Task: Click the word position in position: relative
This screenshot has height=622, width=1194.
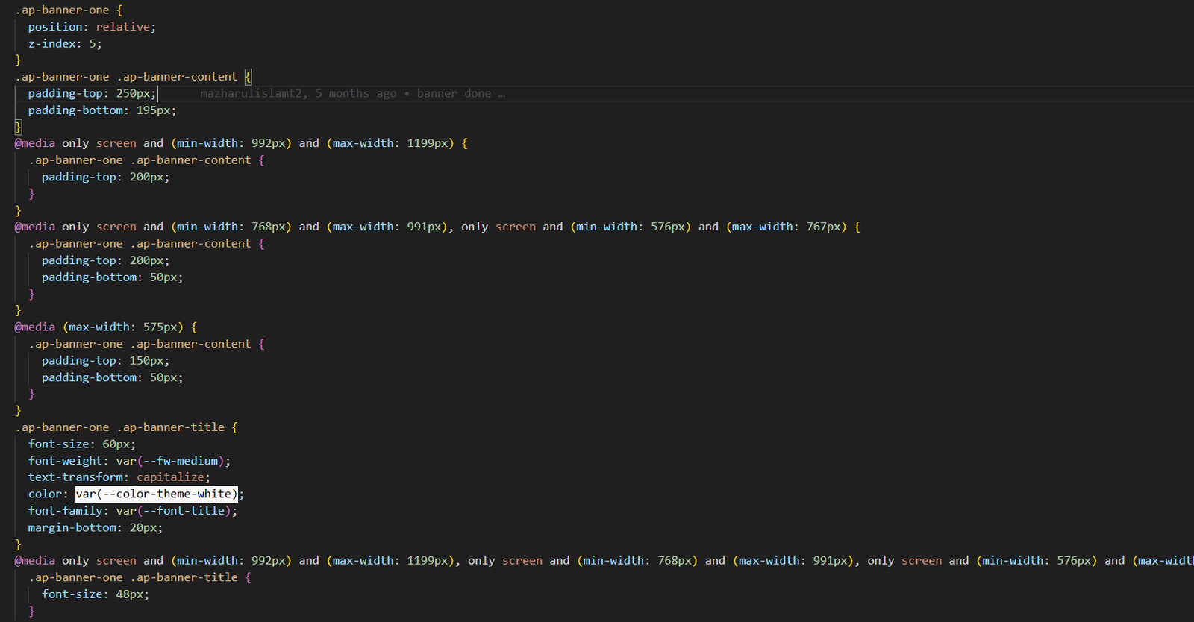Action: point(55,27)
